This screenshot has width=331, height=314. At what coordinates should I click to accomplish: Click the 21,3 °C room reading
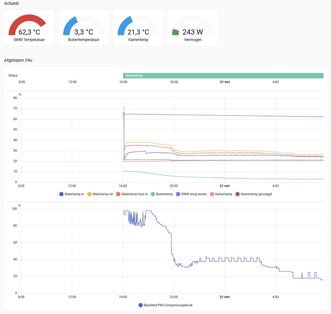138,32
